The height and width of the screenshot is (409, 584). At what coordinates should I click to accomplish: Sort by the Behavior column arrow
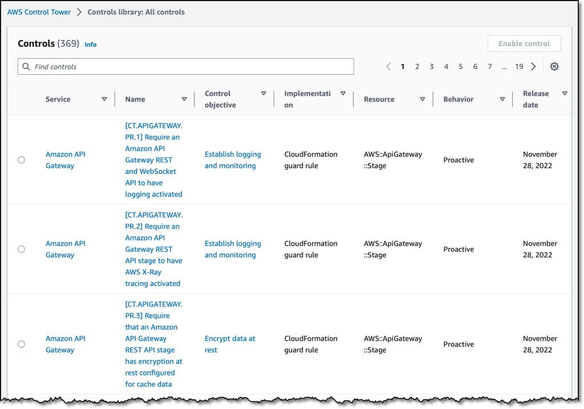click(x=502, y=99)
